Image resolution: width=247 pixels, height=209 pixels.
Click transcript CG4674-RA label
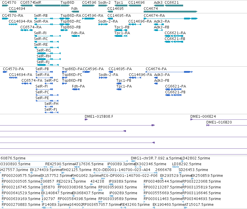coord(154,15)
